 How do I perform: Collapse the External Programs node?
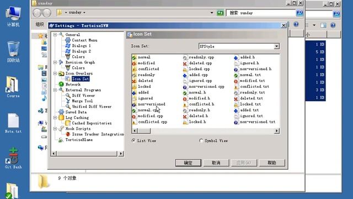pyautogui.click(x=55, y=90)
